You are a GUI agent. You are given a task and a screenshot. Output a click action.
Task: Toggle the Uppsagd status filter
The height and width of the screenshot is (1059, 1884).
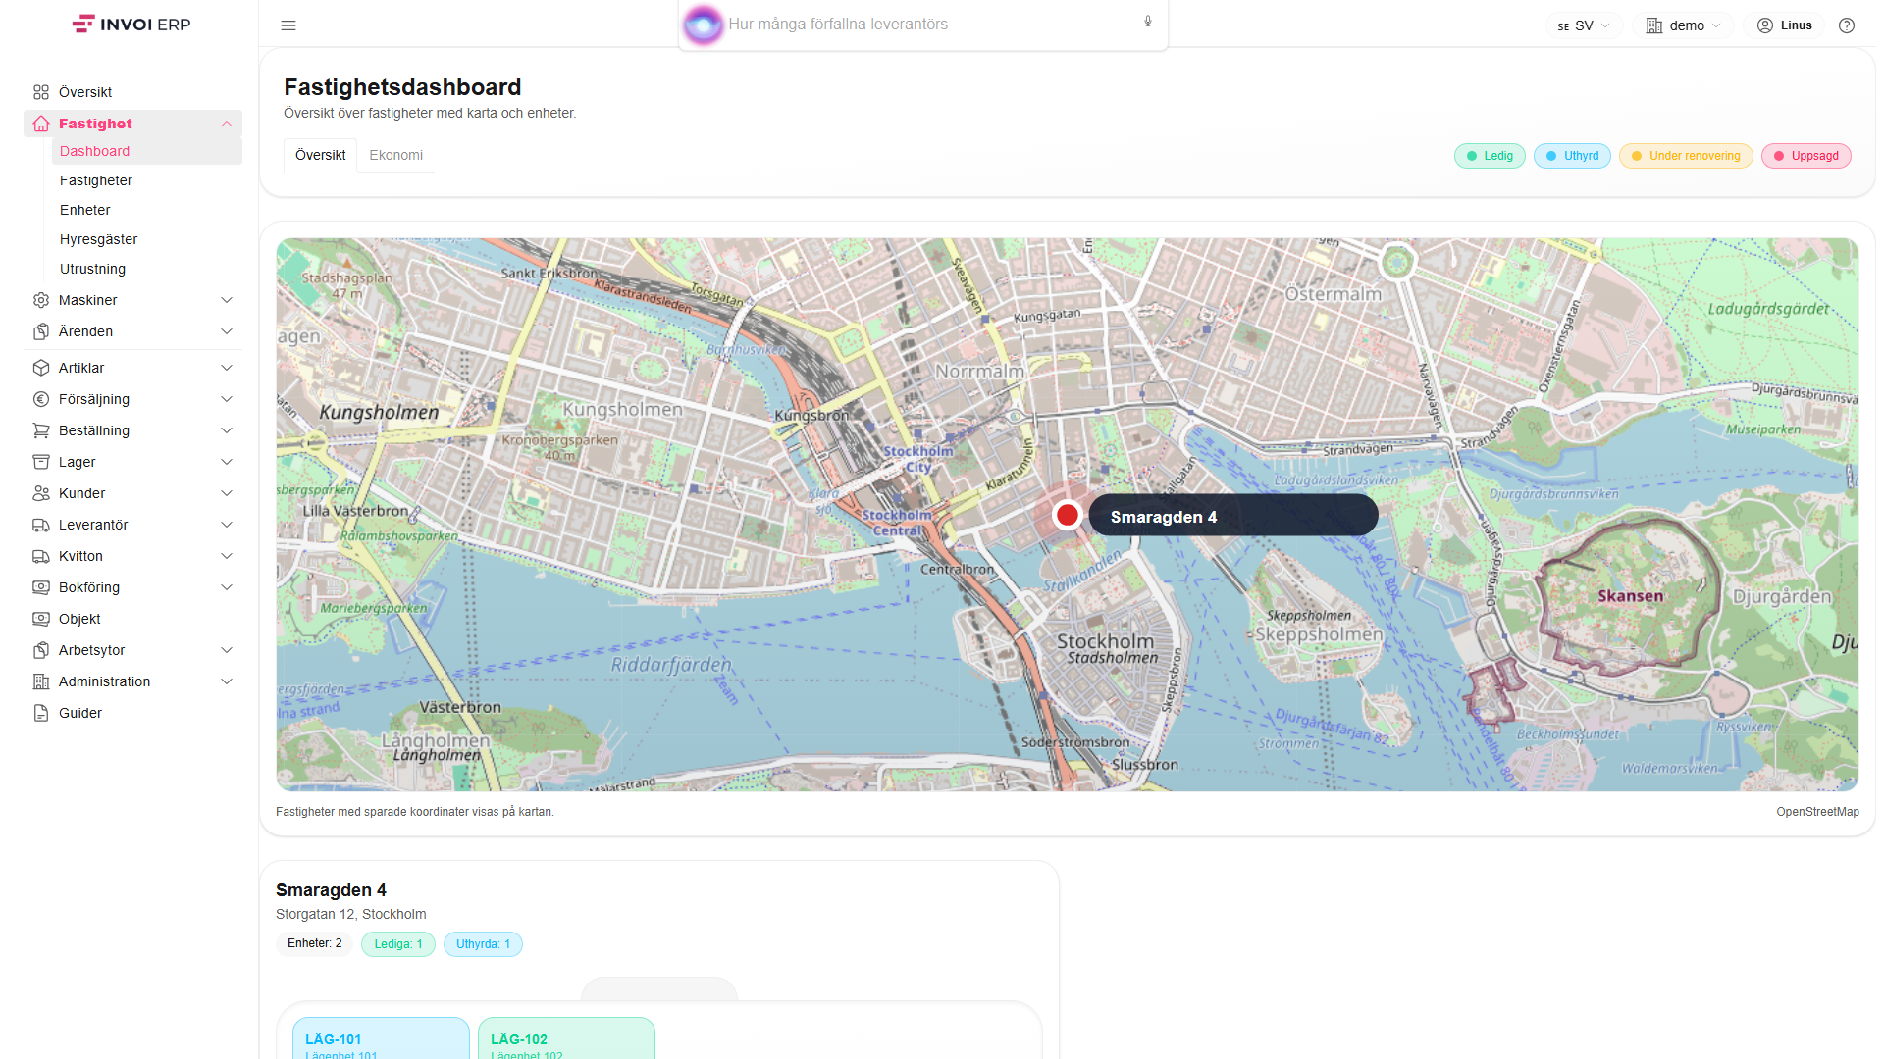1806,156
